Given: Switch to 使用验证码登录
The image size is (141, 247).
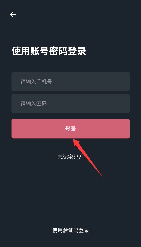Looking at the screenshot, I should pos(70,230).
